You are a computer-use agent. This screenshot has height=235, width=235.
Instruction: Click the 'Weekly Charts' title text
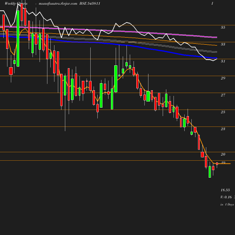tap(16, 3)
